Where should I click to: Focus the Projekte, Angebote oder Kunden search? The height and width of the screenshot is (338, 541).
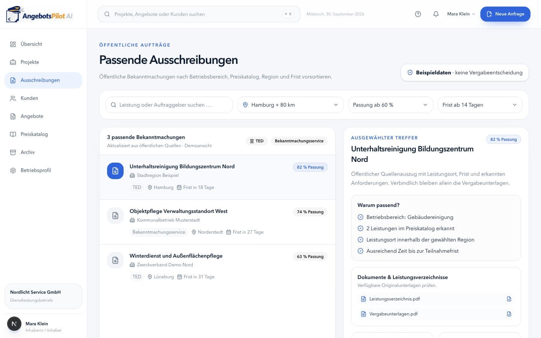199,14
